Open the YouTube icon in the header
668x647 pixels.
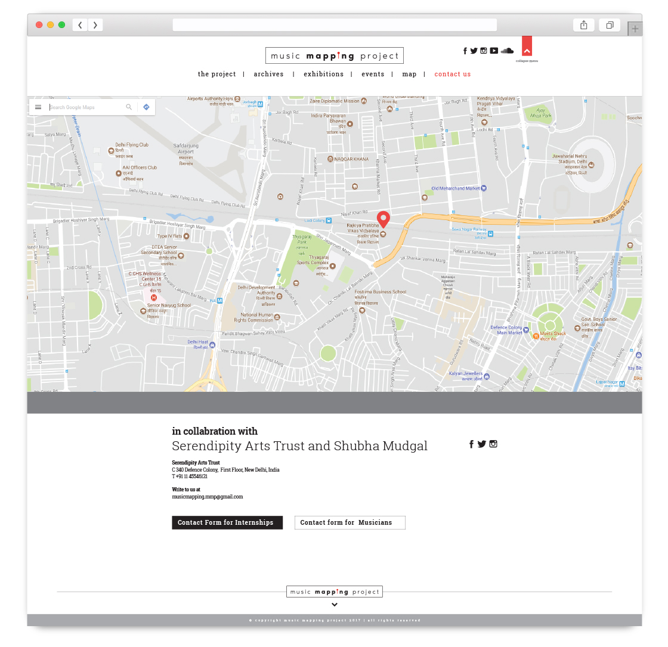(x=494, y=51)
